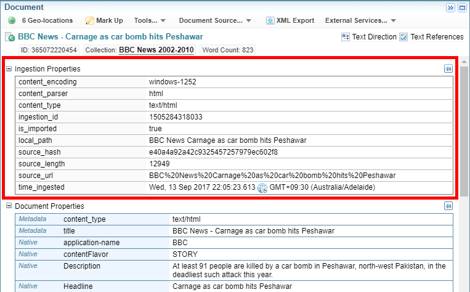Click the timezone globe icon beside time_ingested

click(262, 188)
